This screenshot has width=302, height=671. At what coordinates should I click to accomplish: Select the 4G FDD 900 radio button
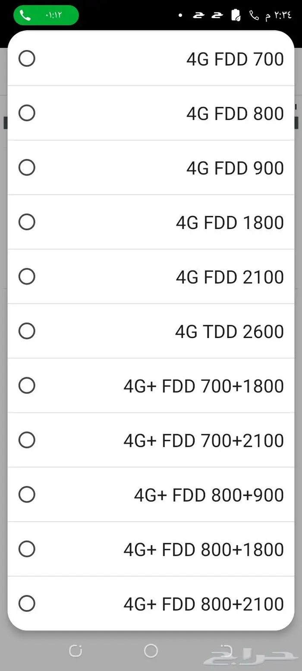pyautogui.click(x=27, y=167)
